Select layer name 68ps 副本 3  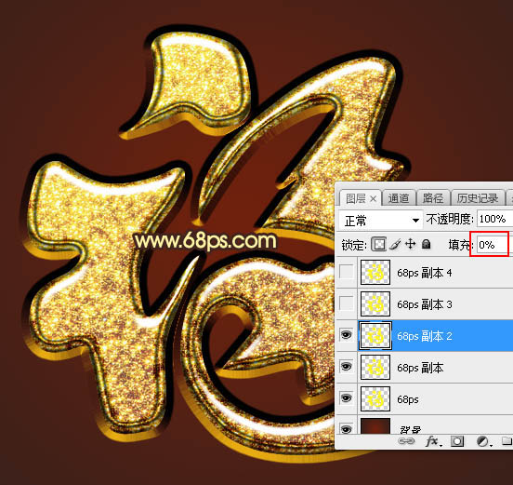coord(425,304)
